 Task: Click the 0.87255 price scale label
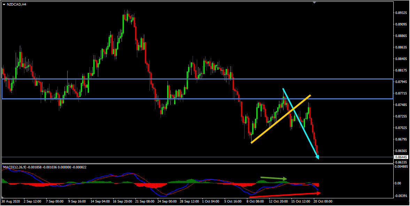[401, 116]
